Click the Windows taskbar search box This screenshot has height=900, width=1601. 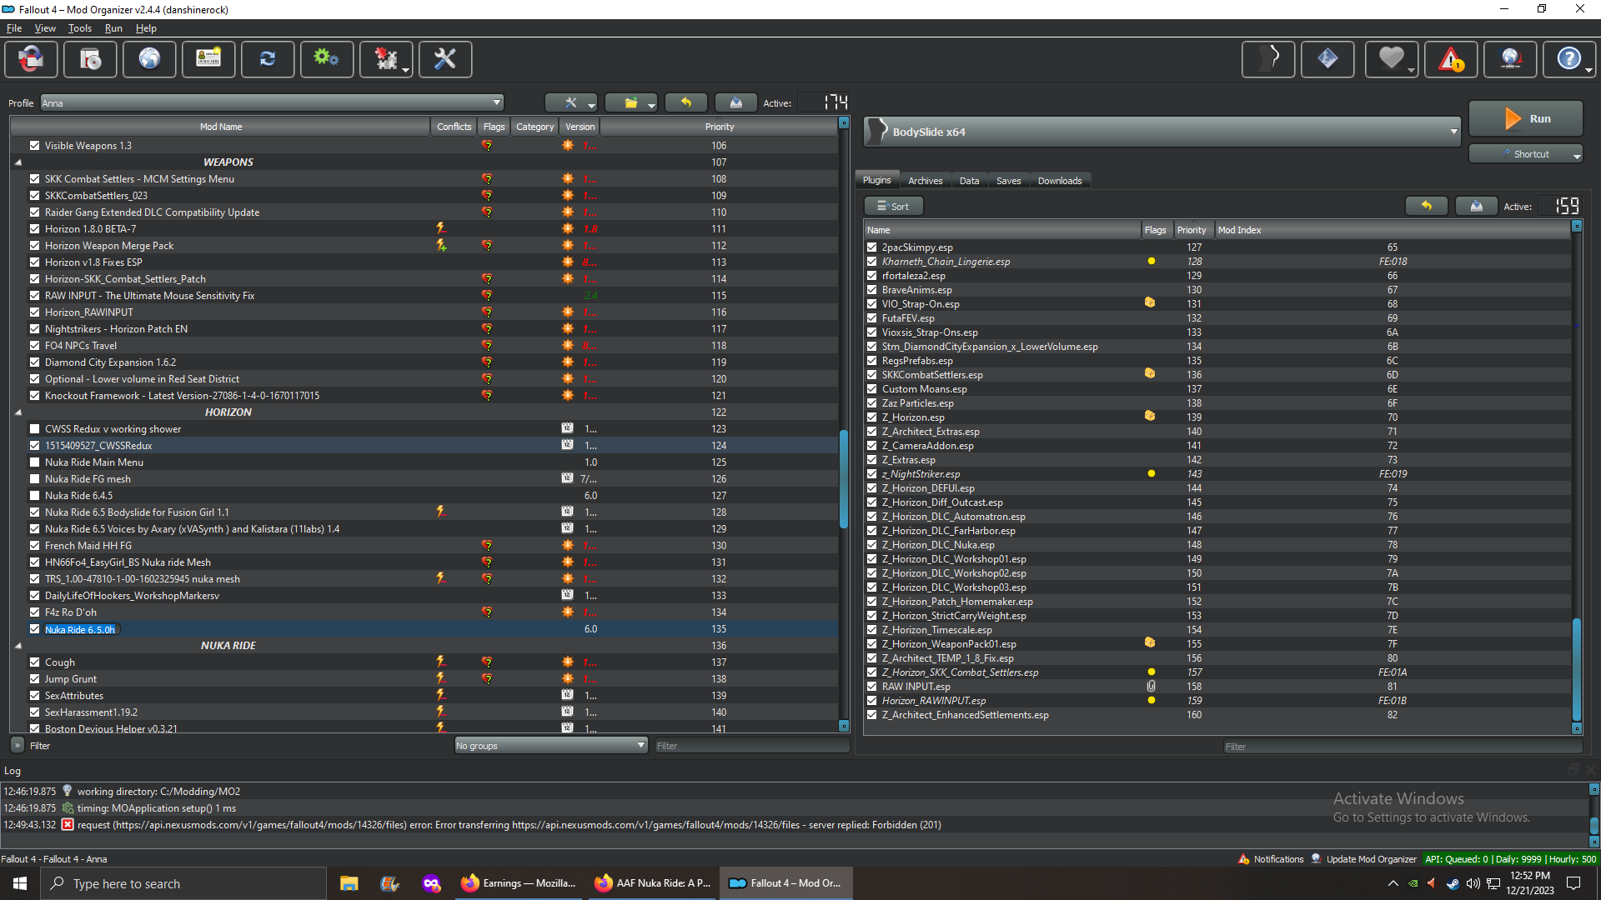tap(183, 883)
